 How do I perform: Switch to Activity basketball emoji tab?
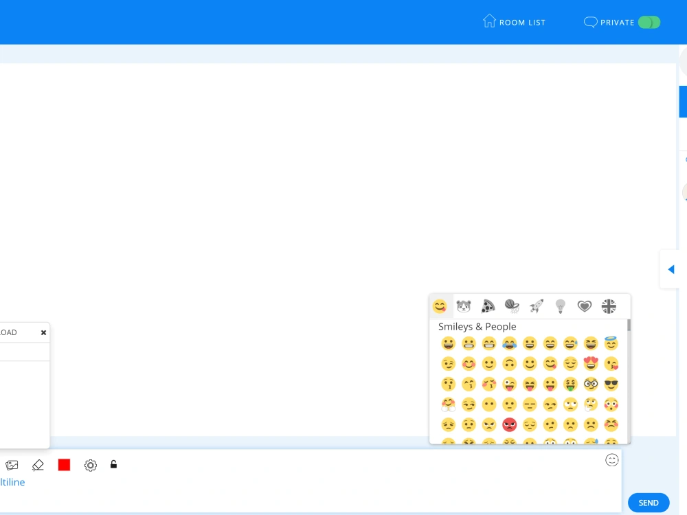coord(512,306)
